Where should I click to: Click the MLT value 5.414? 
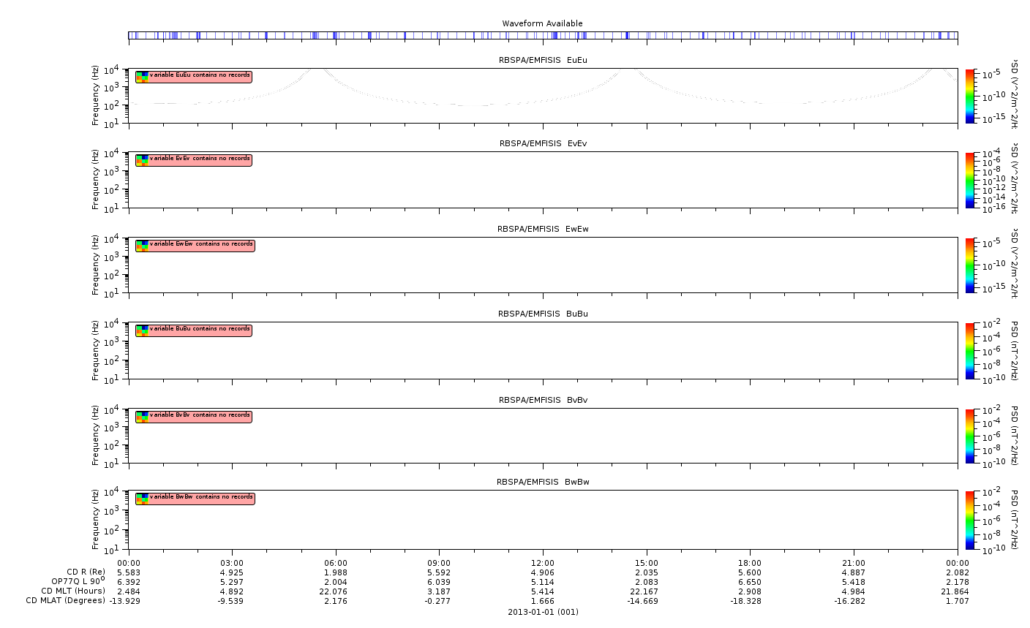tap(543, 591)
